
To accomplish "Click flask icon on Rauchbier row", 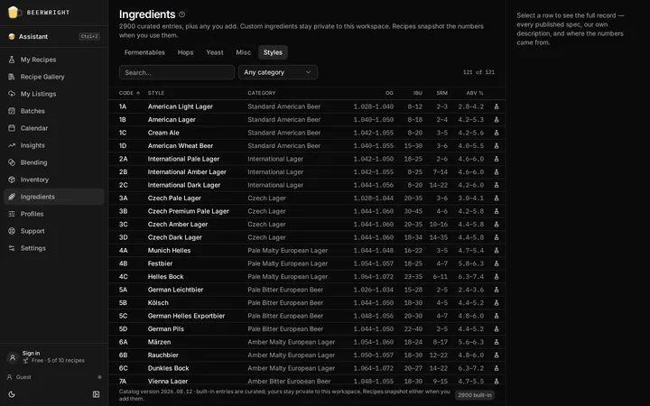I will 497,355.
